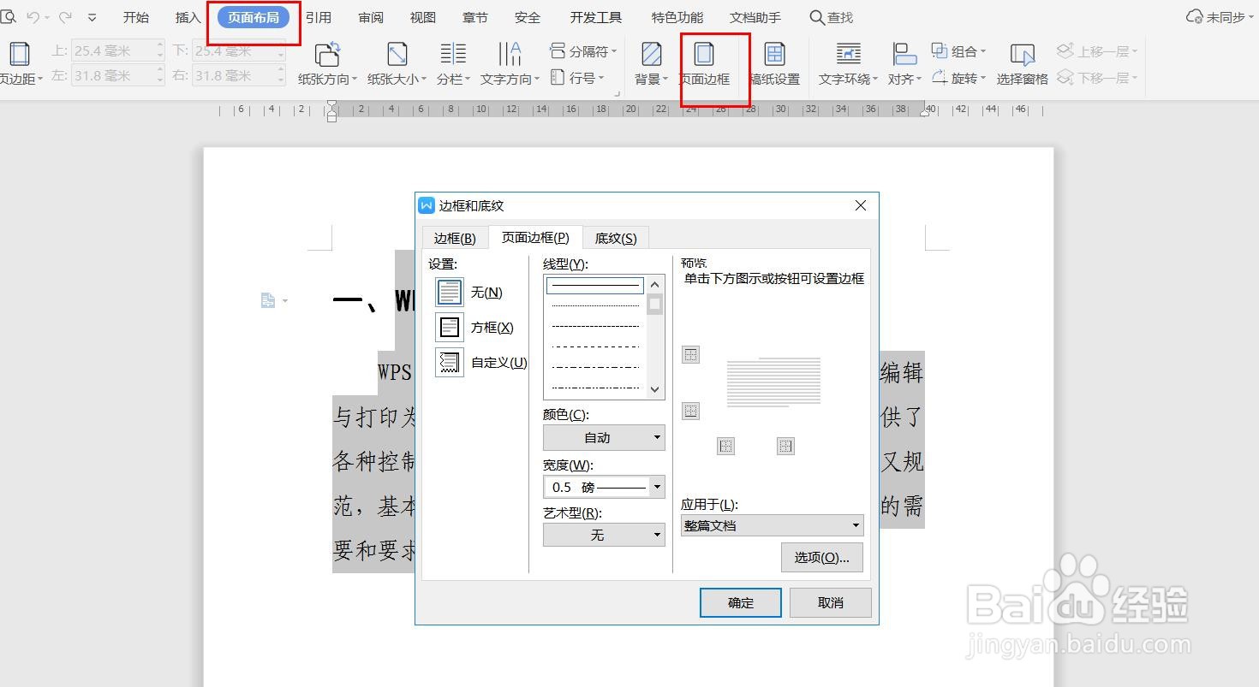Open the 应用于 整篇文档 dropdown

pos(855,525)
